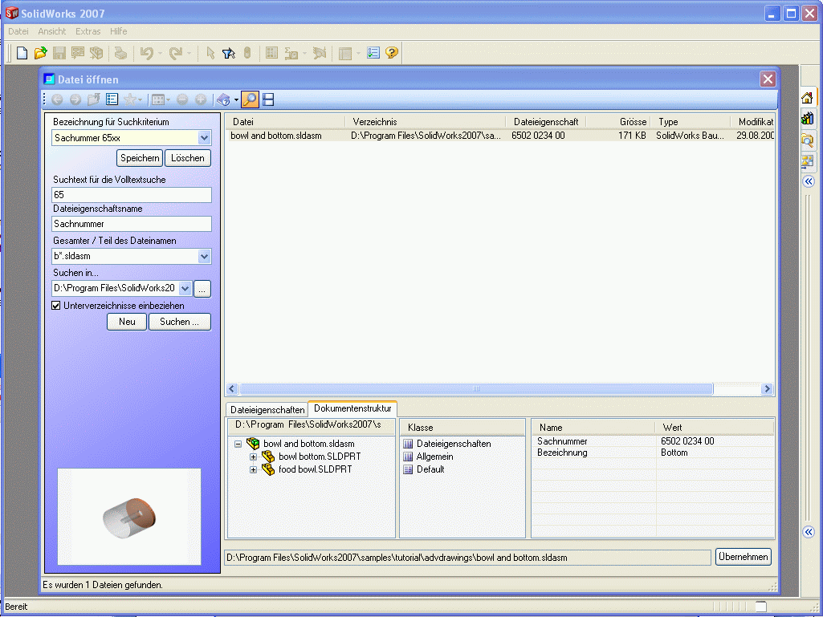Open the home tab in the right task pane
This screenshot has width=823, height=617.
pyautogui.click(x=808, y=98)
